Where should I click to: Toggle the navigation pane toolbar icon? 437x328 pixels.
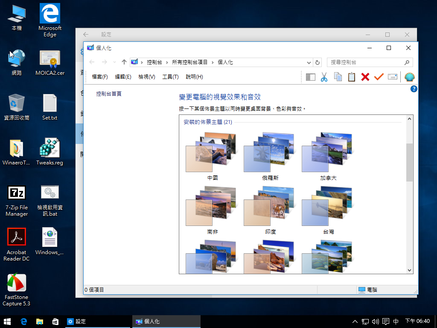tap(310, 77)
